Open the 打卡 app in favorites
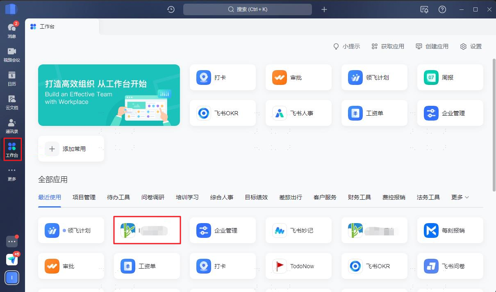Screen dimensions: 496x292 coord(223,78)
